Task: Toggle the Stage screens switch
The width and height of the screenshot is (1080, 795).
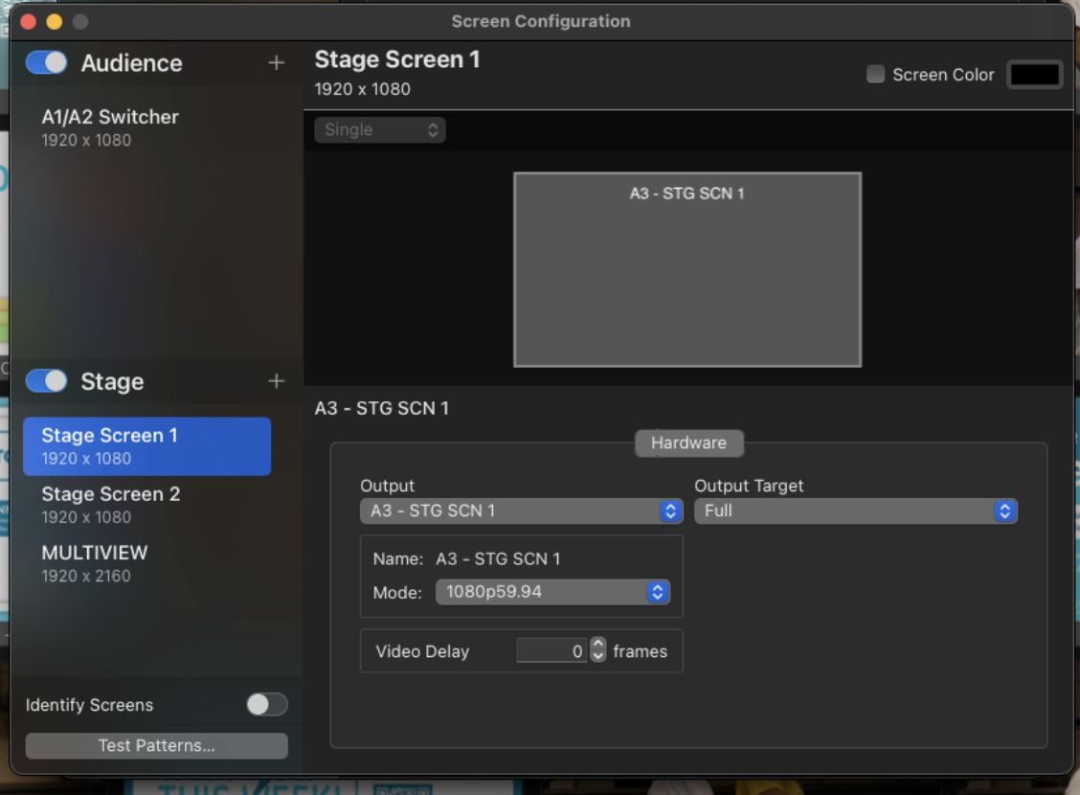Action: pos(46,381)
